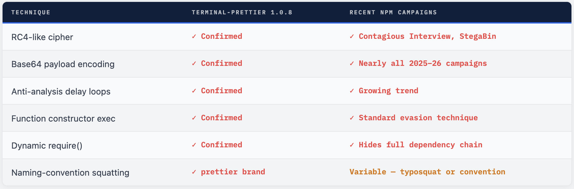Screen dimensions: 574x189
Task: Select the RC4-like cipher technique cell
Action: [x=42, y=37]
